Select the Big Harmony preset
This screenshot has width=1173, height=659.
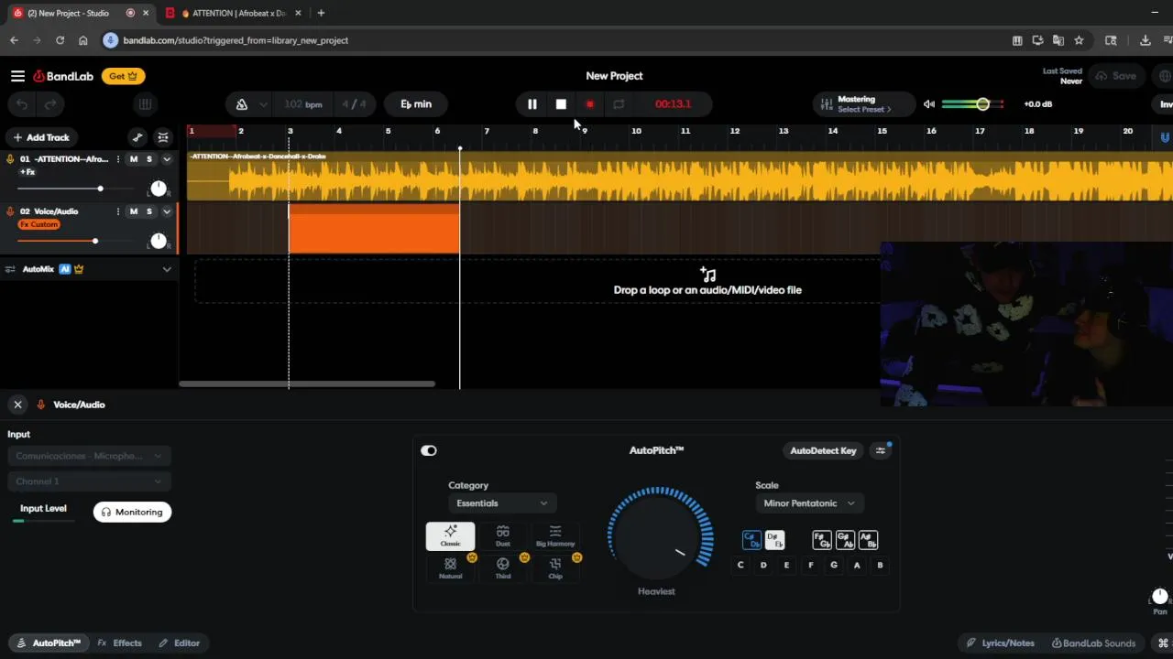point(554,535)
